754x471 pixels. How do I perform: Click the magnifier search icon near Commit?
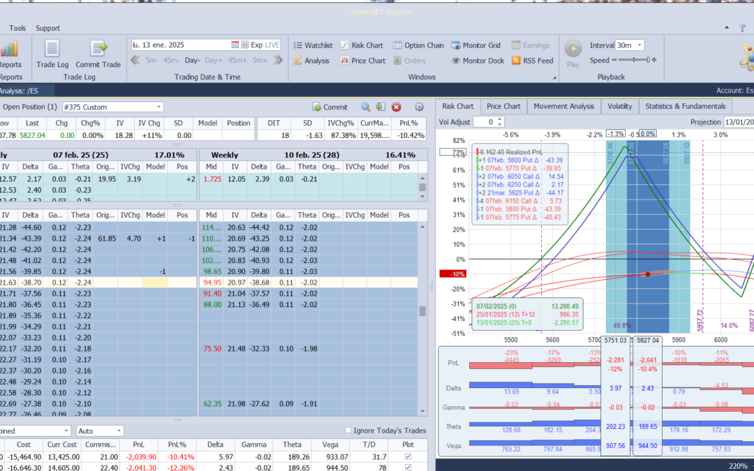point(365,107)
